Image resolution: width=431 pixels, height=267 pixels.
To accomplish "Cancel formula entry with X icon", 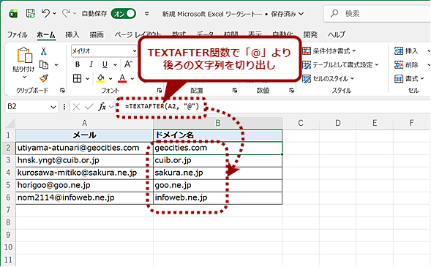I will [76, 107].
